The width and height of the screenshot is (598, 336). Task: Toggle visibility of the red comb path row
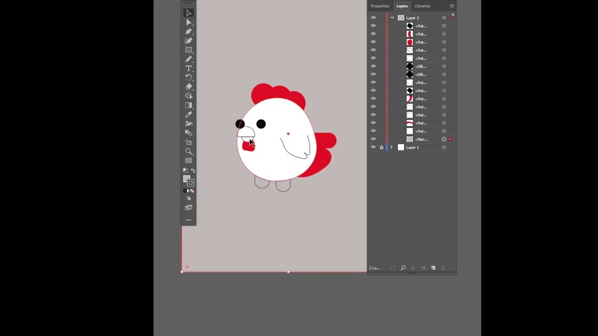373,123
